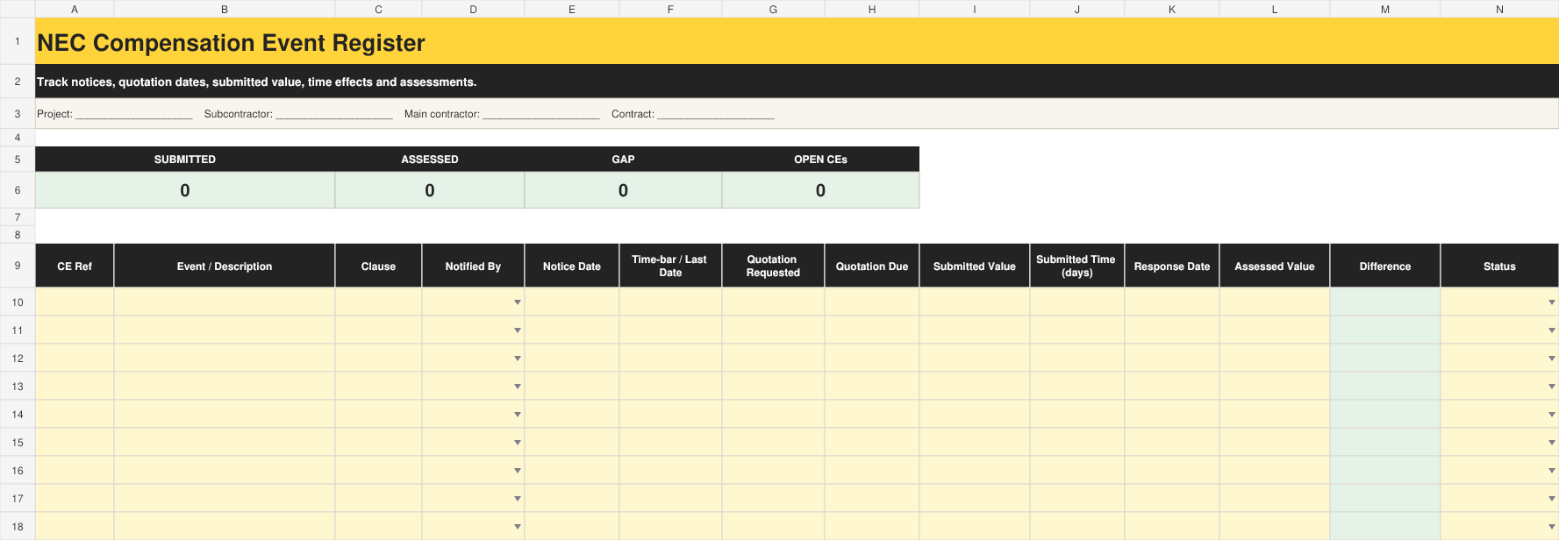The width and height of the screenshot is (1559, 540).
Task: Open Notified By dropdown in row 10
Action: click(x=518, y=302)
